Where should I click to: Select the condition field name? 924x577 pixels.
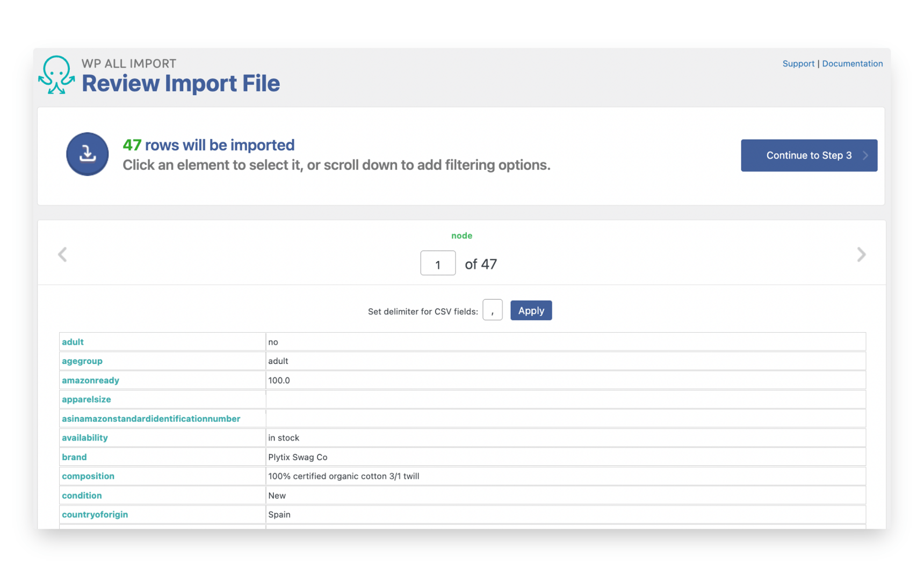coord(82,495)
